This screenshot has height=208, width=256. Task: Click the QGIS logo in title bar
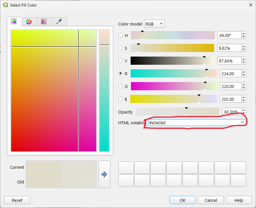(x=6, y=5)
